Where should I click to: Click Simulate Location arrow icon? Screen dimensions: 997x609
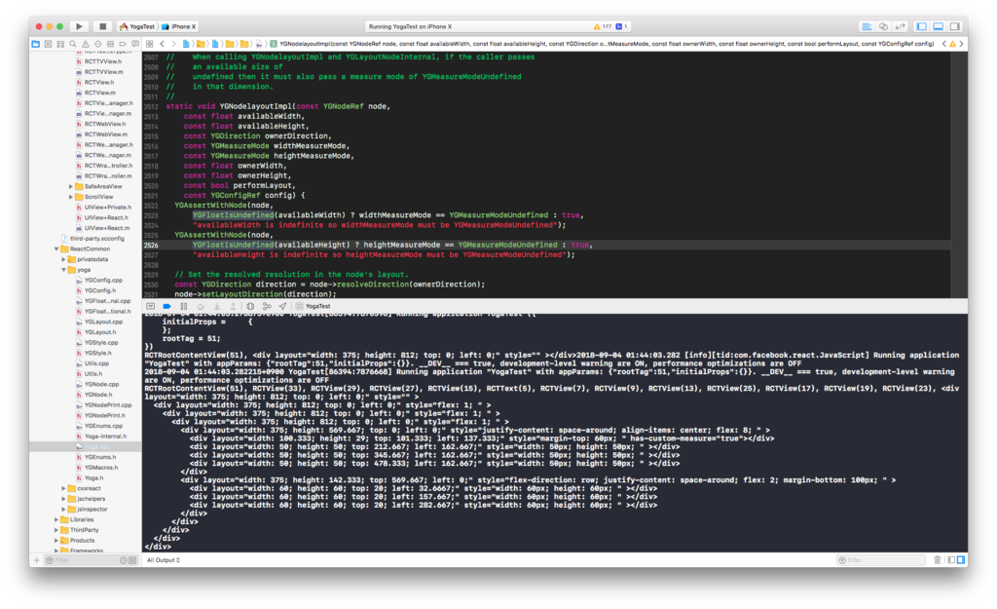coord(283,307)
